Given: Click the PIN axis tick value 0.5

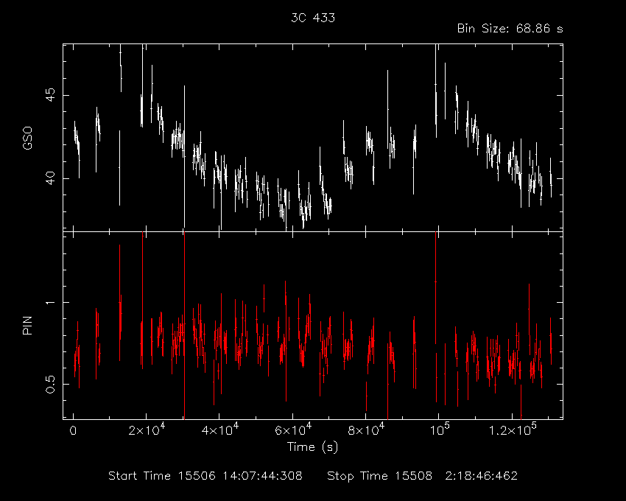Looking at the screenshot, I should (x=50, y=384).
